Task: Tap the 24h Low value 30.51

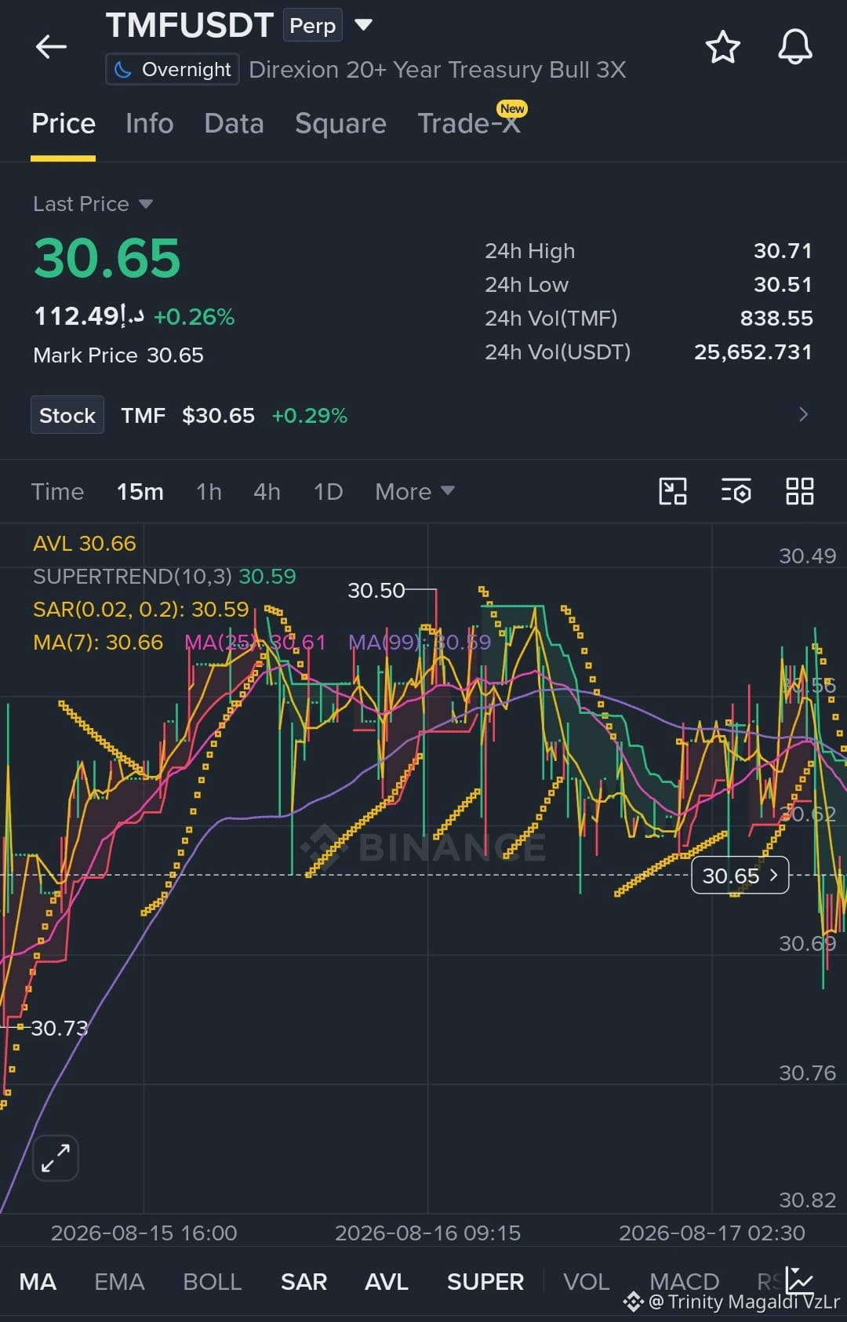Action: tap(783, 285)
